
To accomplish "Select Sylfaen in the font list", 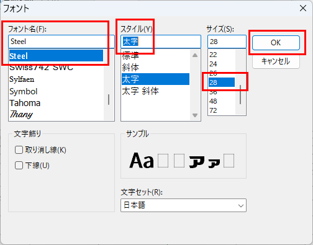I will [22, 79].
